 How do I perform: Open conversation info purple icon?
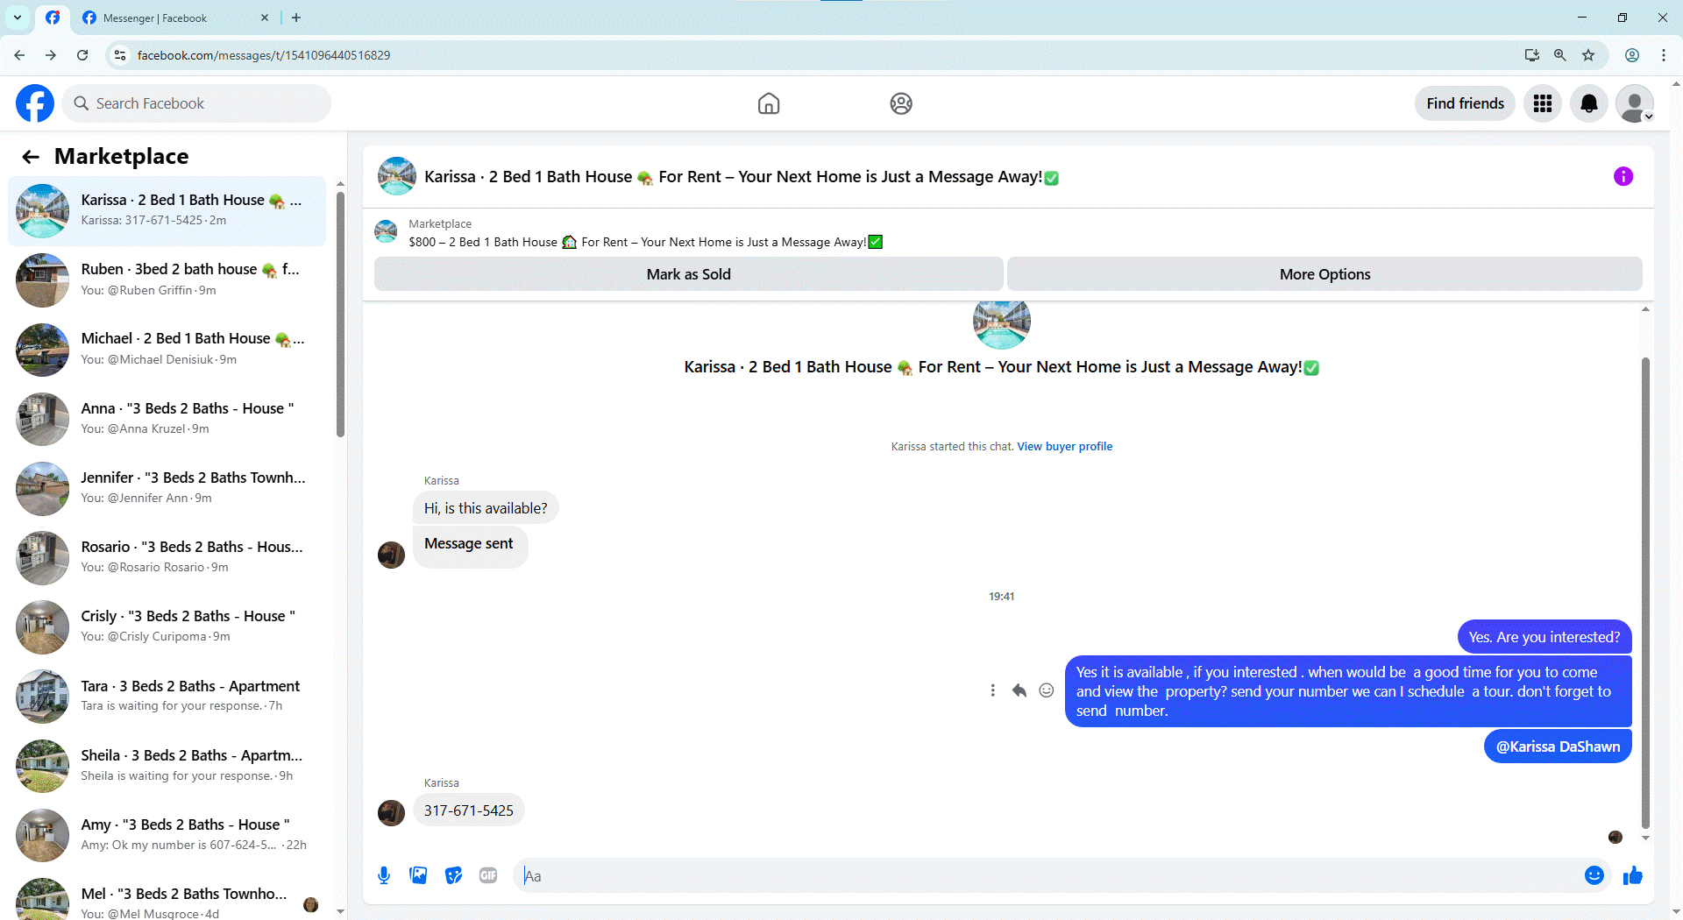click(1623, 177)
